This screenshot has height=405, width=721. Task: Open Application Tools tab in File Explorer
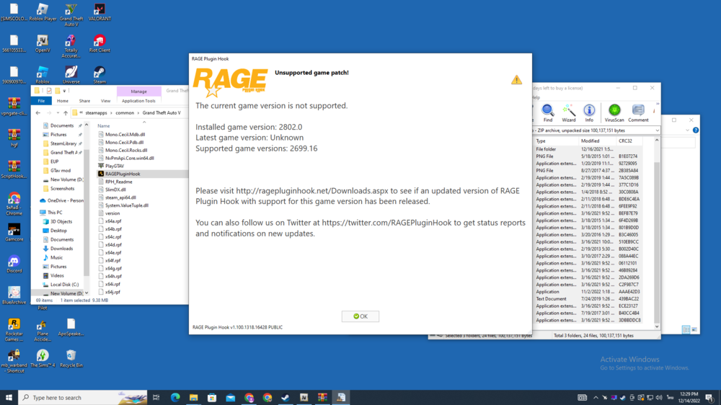(x=138, y=101)
